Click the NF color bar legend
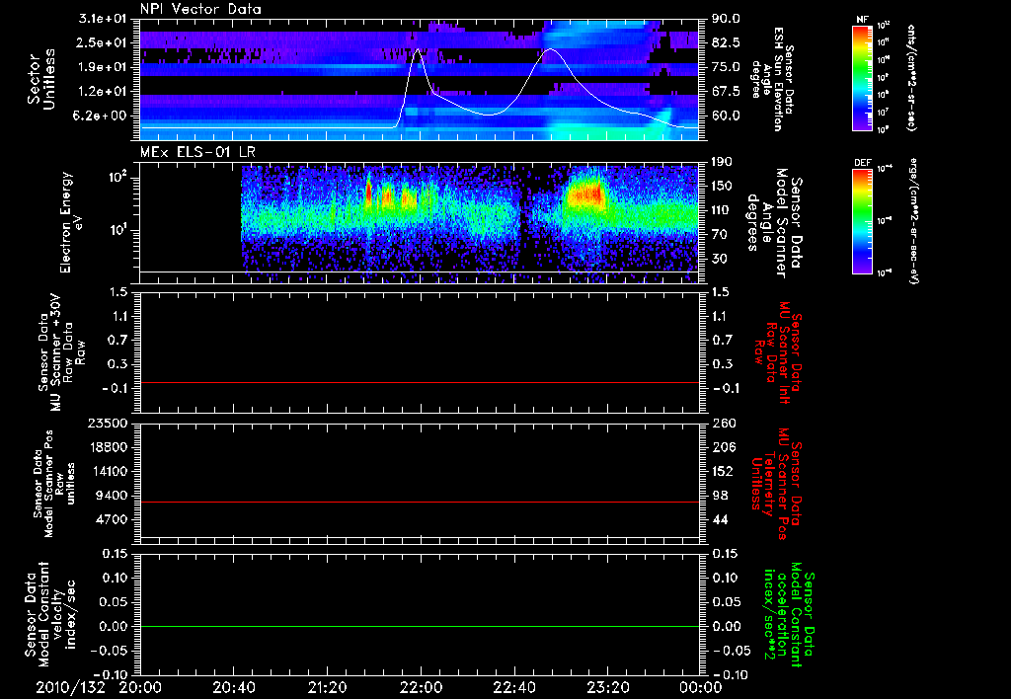The image size is (1011, 699). point(863,77)
